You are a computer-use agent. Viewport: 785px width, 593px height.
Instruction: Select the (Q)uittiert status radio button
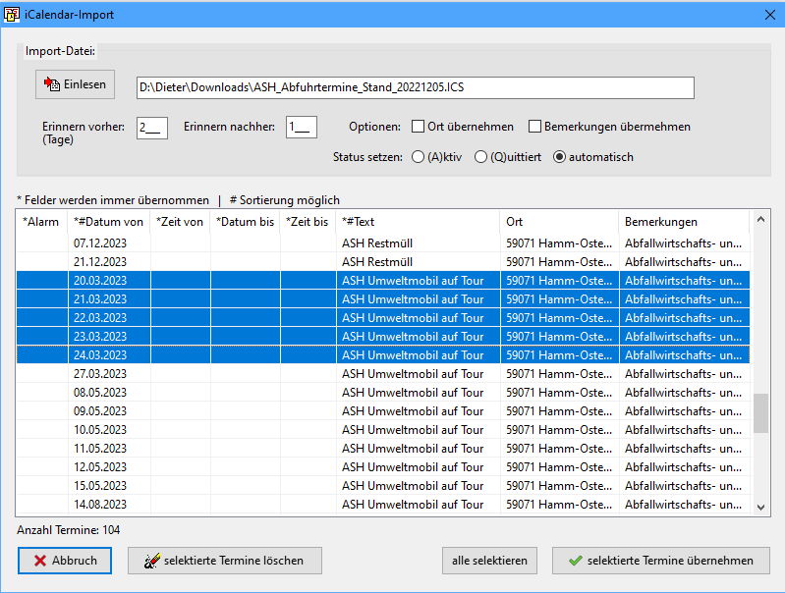[480, 157]
